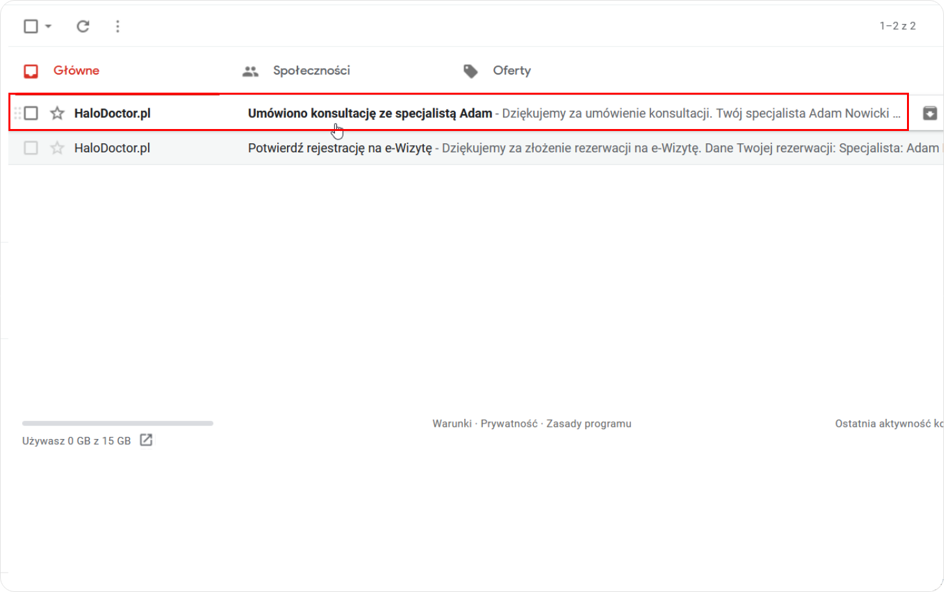
Task: Tick the select-all checkbox in toolbar
Action: click(x=31, y=26)
